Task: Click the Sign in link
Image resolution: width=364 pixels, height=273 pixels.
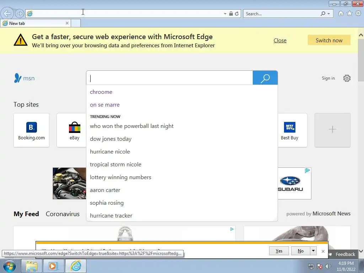Action: pos(328,78)
